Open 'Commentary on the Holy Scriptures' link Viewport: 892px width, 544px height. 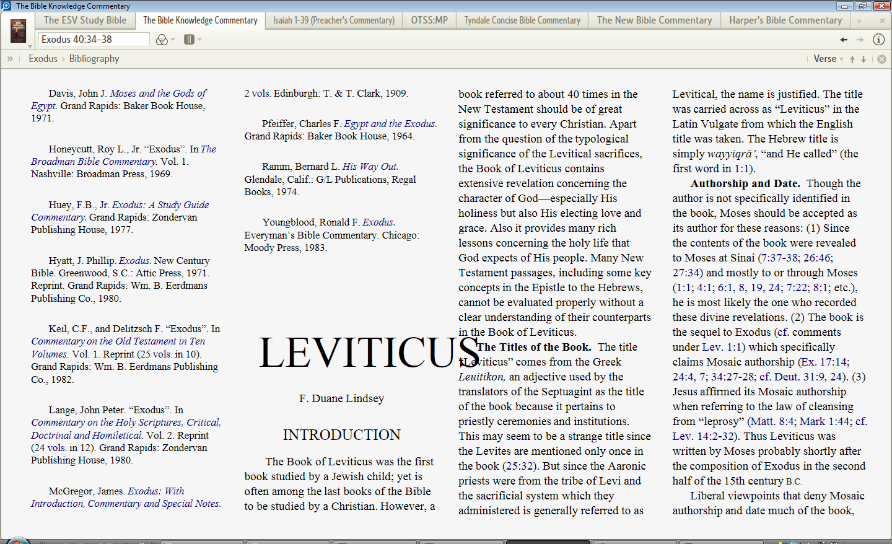(x=126, y=429)
